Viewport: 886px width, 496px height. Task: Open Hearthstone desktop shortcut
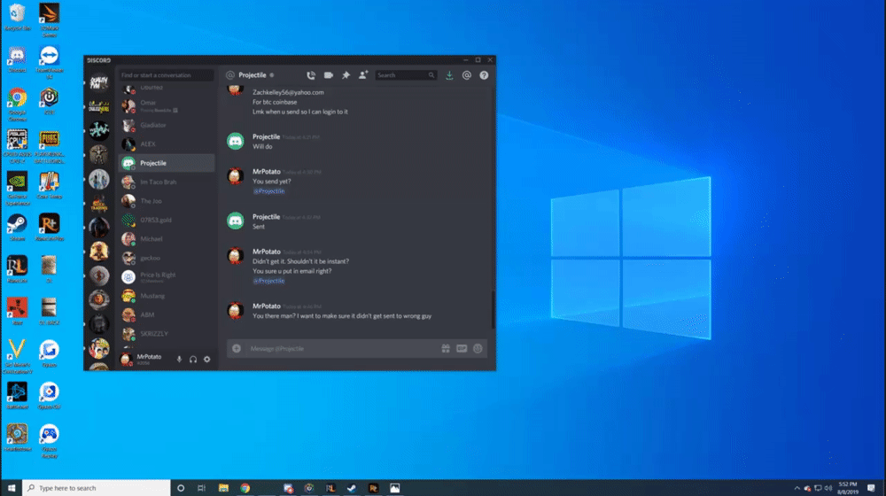click(17, 438)
